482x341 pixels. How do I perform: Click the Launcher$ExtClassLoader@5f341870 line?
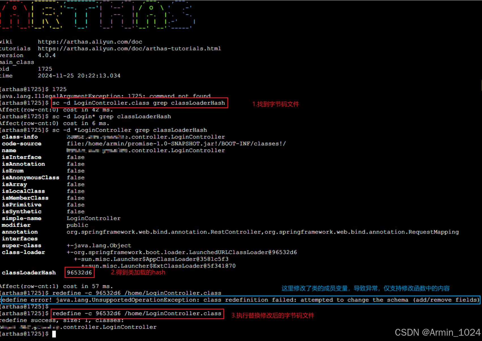(x=158, y=266)
